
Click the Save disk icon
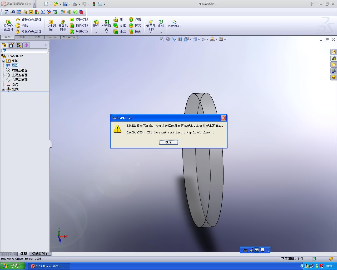click(65, 4)
